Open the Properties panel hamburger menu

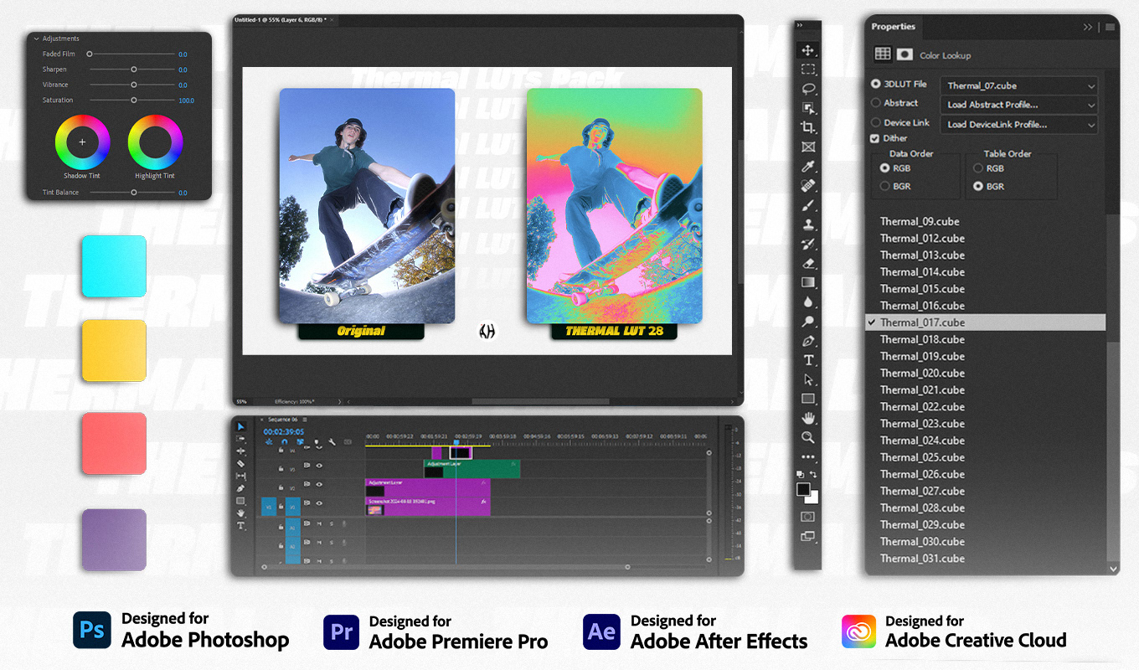[x=1110, y=27]
